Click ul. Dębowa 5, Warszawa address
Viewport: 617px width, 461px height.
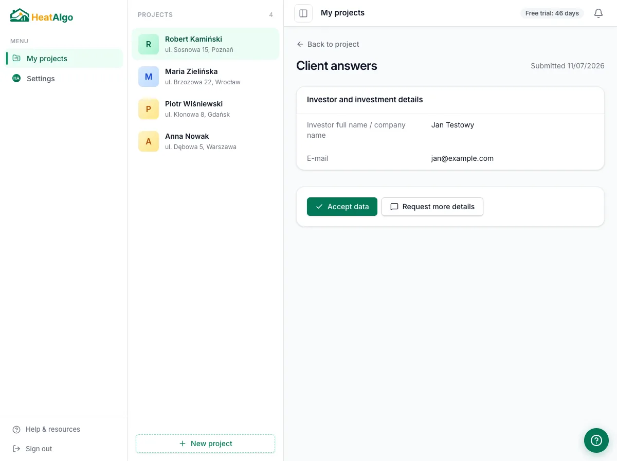pos(201,147)
